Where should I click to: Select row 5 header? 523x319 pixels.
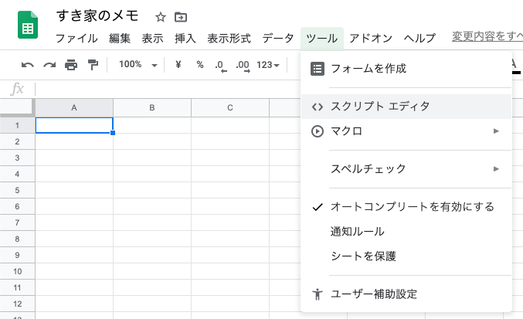pos(17,190)
